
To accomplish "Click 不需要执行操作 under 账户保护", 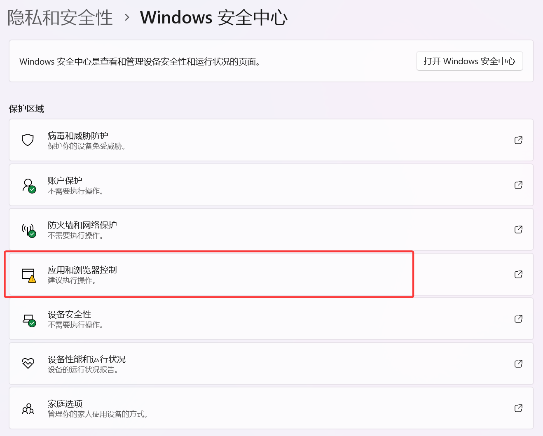I will (75, 191).
